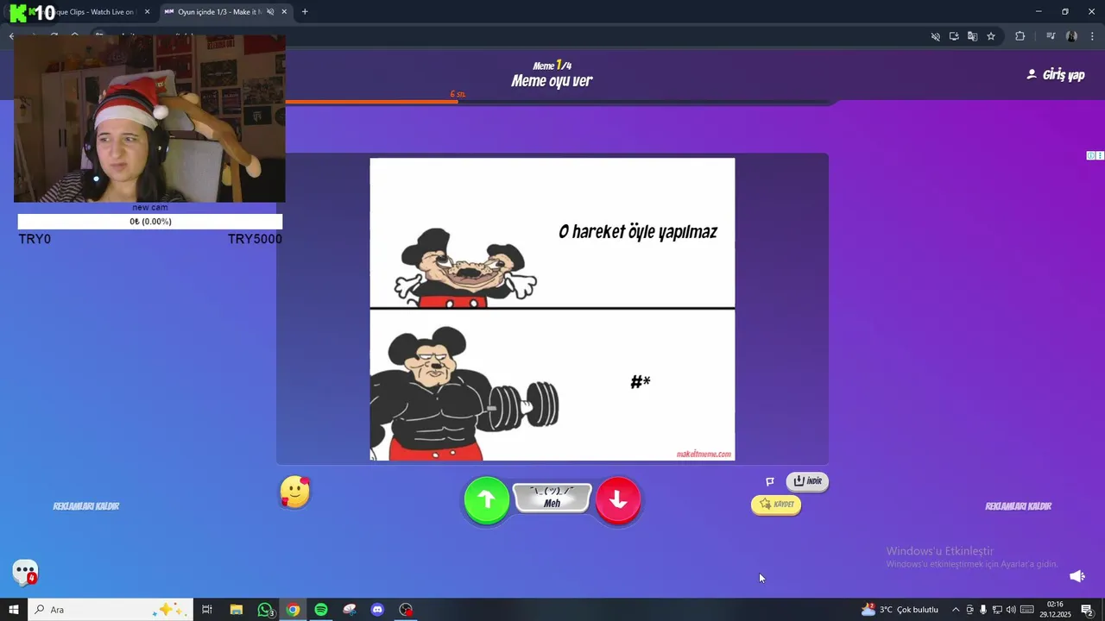Screen dimensions: 1105x621
Task: Open Discord from the taskbar
Action: (377, 610)
